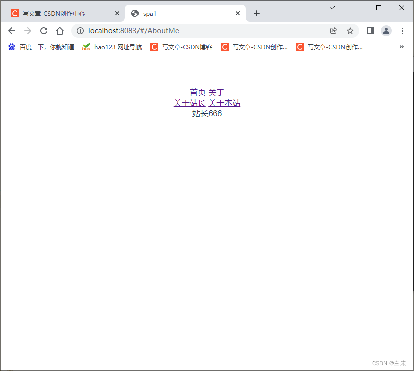Open the Chrome three-dot menu
Image resolution: width=414 pixels, height=371 pixels.
402,31
